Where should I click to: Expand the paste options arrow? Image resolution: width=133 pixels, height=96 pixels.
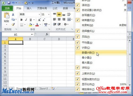tap(6, 24)
